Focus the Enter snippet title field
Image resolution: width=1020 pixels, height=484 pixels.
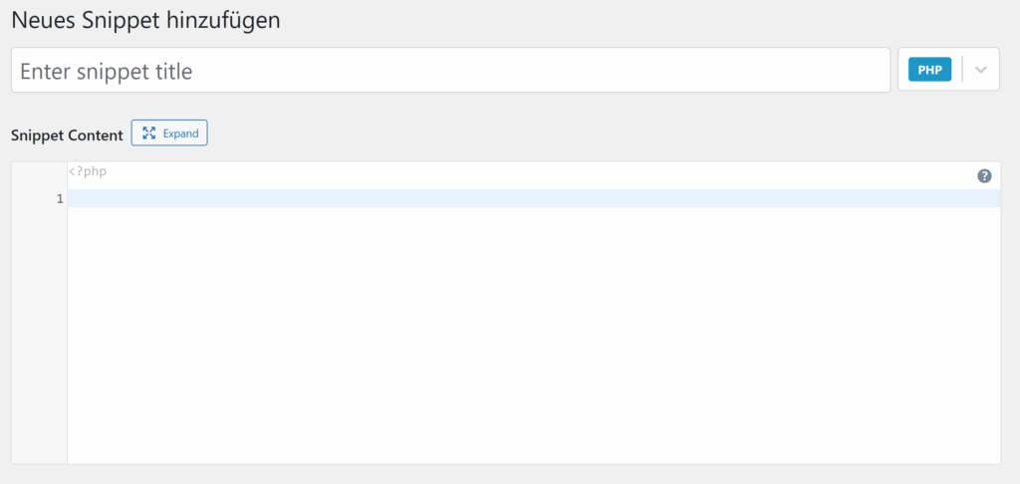point(450,71)
